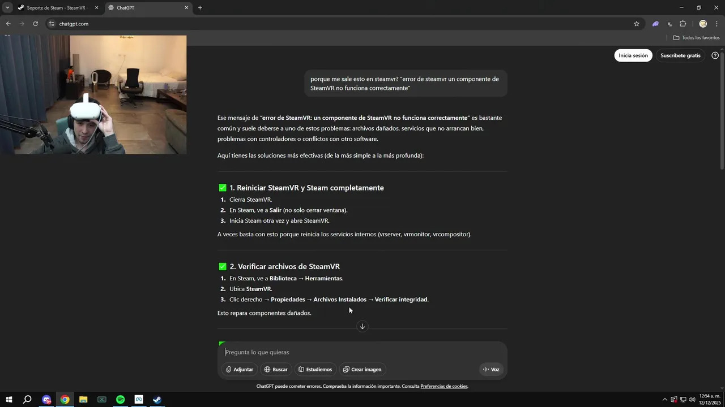Click the Inicia sesión button
The image size is (725, 407).
[x=633, y=55]
